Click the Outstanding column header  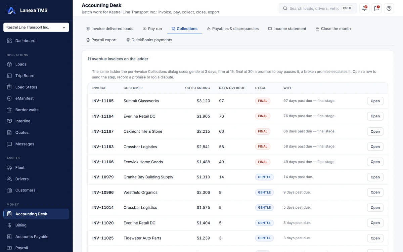(x=197, y=88)
